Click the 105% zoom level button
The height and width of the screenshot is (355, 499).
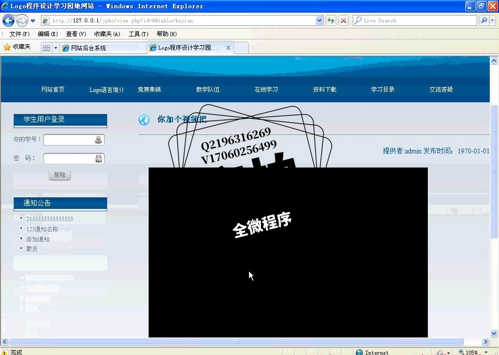(468, 352)
